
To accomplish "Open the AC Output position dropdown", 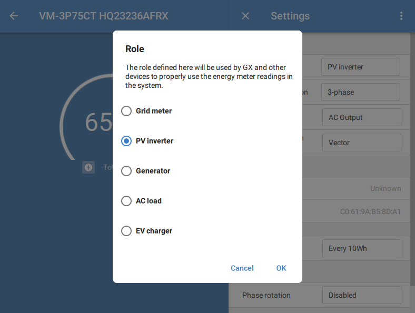I will pos(361,117).
